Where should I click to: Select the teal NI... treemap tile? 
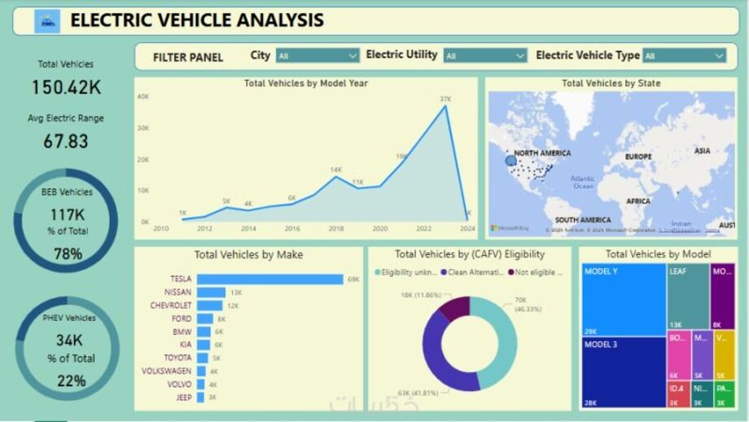pos(703,394)
